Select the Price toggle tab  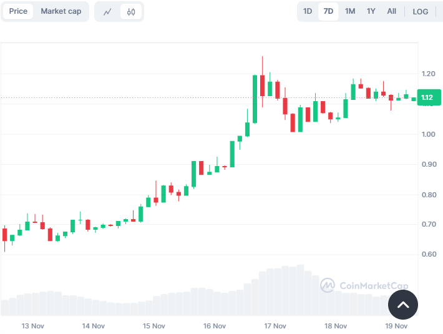pos(18,11)
